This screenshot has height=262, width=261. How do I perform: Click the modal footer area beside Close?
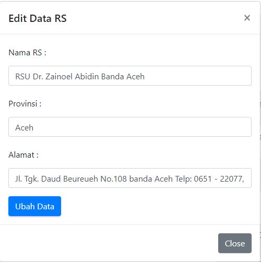click(x=109, y=243)
